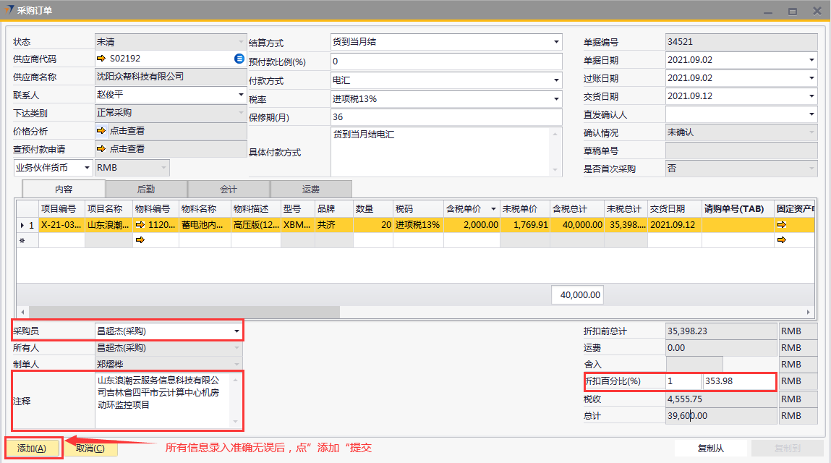
Task: Click the orange arrow in 价格分析 field
Action: [x=101, y=131]
